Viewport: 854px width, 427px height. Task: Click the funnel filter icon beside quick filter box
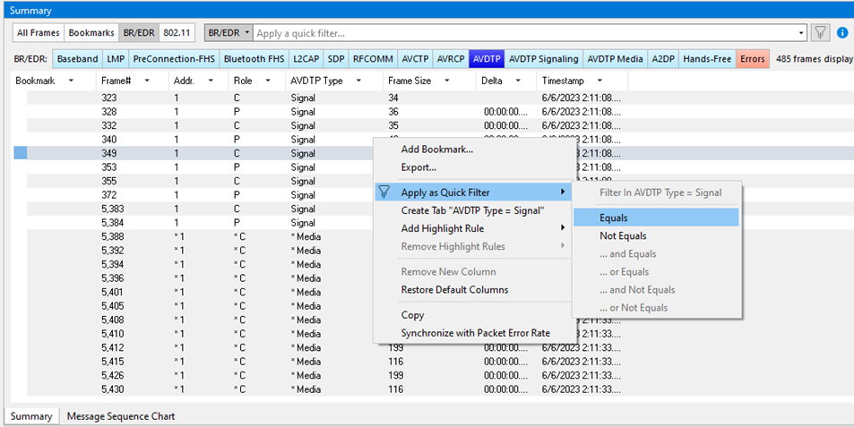tap(820, 32)
